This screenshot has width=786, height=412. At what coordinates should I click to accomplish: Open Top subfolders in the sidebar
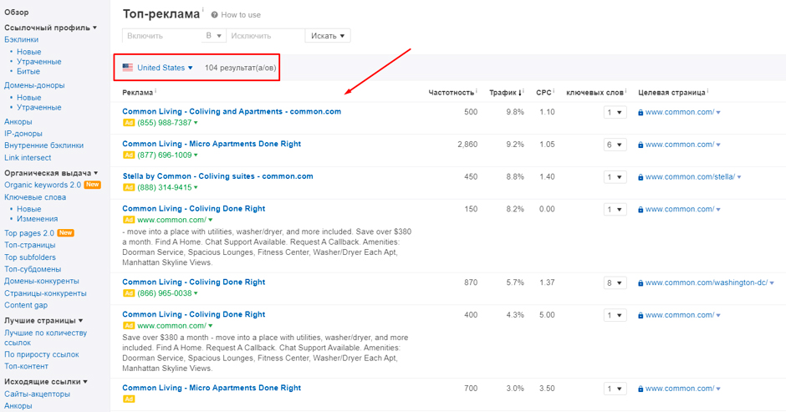pyautogui.click(x=30, y=257)
